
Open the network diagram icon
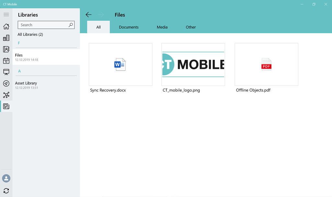click(6, 95)
